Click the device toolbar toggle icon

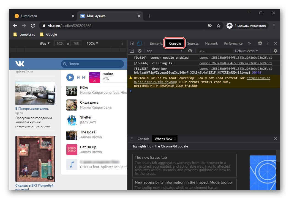139,43
